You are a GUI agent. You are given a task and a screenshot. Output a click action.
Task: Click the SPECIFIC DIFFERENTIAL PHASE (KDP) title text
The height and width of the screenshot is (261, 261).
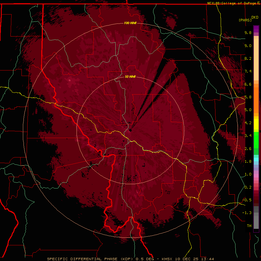click(90, 259)
